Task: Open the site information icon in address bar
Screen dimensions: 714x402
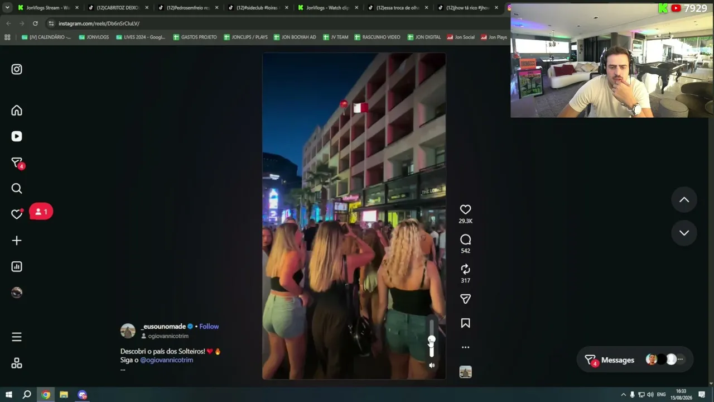Action: [x=51, y=23]
